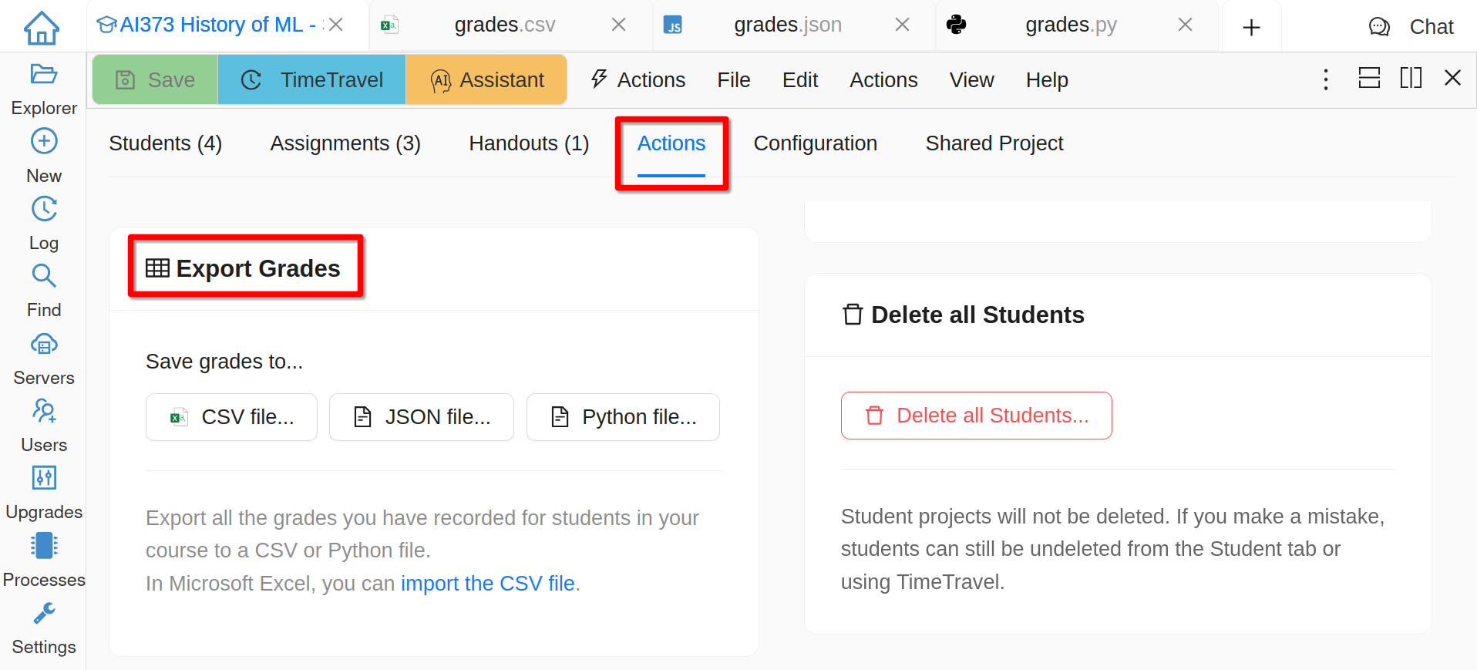This screenshot has width=1477, height=670.
Task: Click the home icon at top left
Action: click(x=42, y=28)
